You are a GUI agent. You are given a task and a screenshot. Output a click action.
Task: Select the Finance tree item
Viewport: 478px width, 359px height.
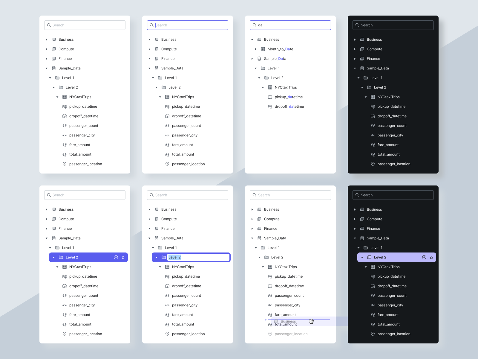(65, 59)
